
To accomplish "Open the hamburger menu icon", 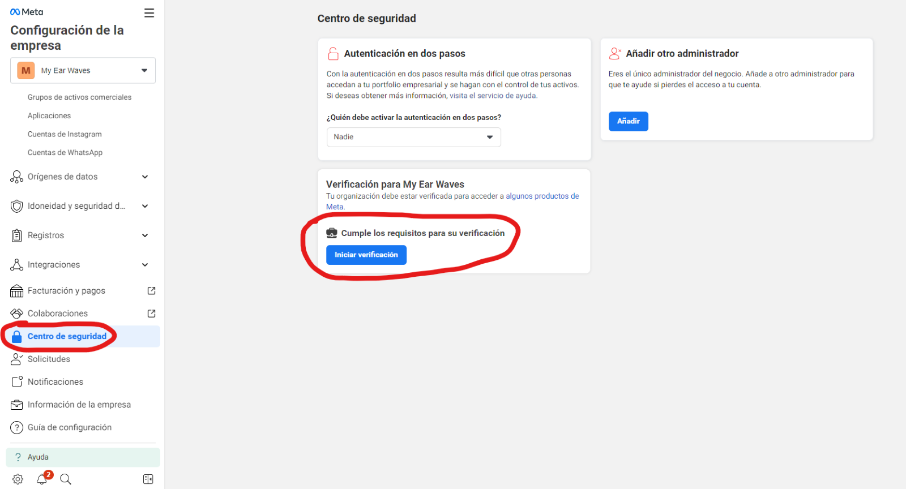I will tap(149, 13).
